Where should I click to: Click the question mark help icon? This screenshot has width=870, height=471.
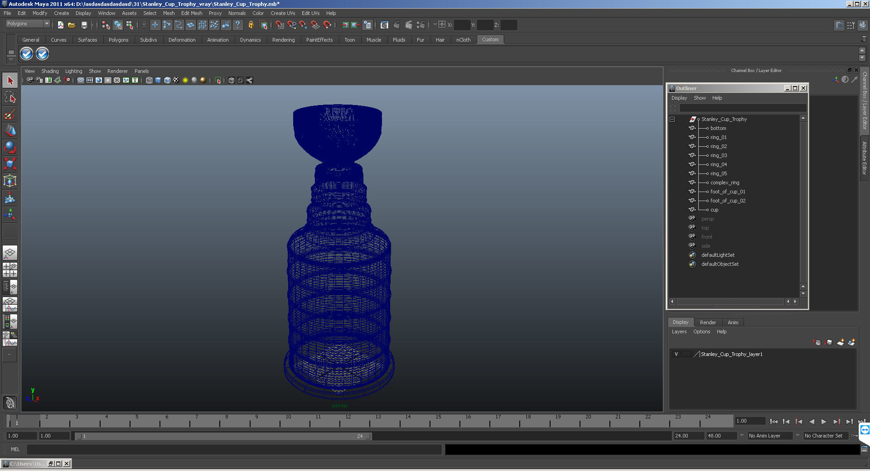[x=237, y=25]
